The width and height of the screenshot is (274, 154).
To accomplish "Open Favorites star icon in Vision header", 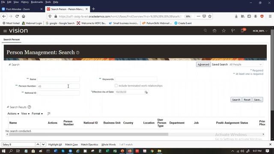I will tap(223, 31).
